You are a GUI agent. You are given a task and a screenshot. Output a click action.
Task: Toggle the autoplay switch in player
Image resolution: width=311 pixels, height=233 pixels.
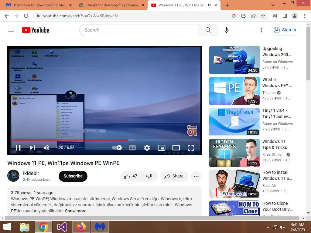(117, 148)
